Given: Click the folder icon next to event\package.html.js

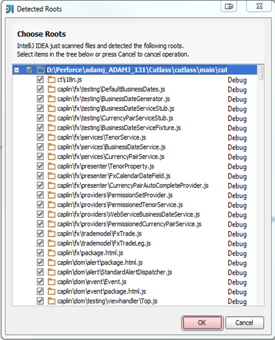Looking at the screenshot, I should 51,291.
